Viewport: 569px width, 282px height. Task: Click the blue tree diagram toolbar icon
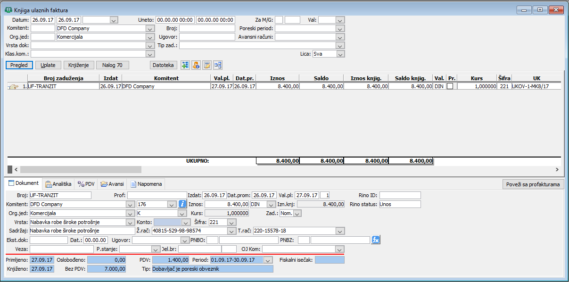tap(218, 65)
